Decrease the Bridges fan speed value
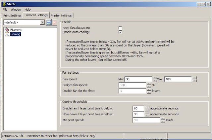 click(149, 87)
